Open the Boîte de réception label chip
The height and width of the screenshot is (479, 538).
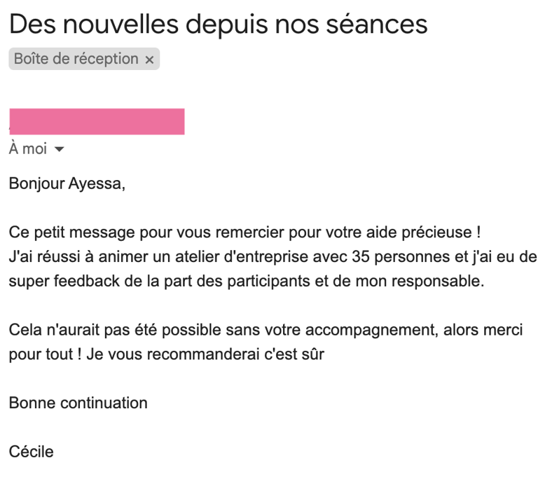coord(76,59)
